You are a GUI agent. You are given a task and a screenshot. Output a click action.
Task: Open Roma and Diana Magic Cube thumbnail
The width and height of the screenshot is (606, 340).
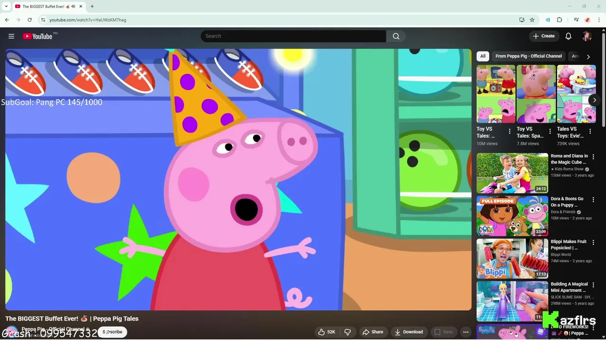point(512,173)
